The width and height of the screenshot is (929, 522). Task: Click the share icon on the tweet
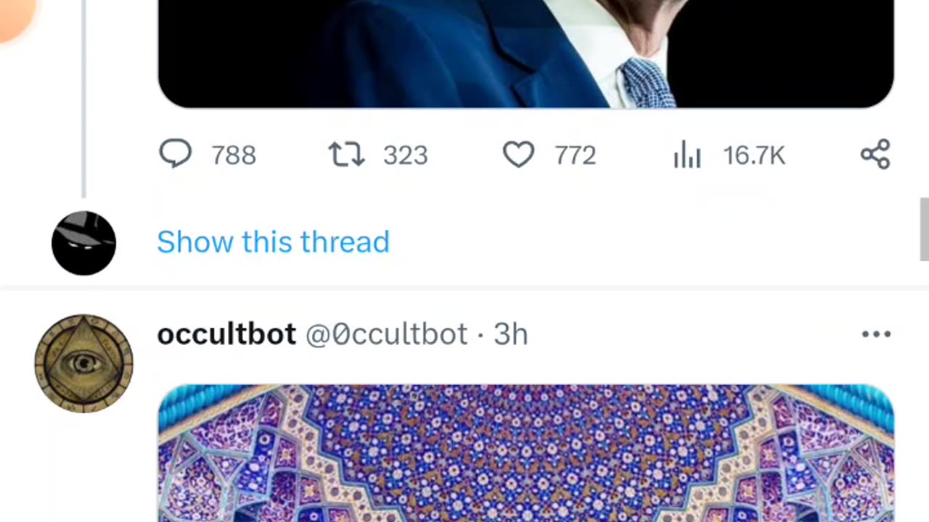[875, 154]
